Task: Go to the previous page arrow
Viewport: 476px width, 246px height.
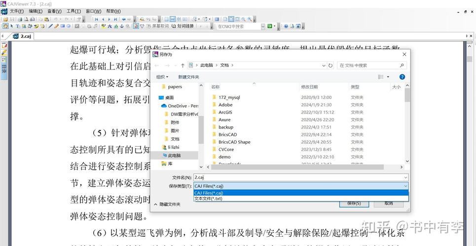Action: click(103, 19)
